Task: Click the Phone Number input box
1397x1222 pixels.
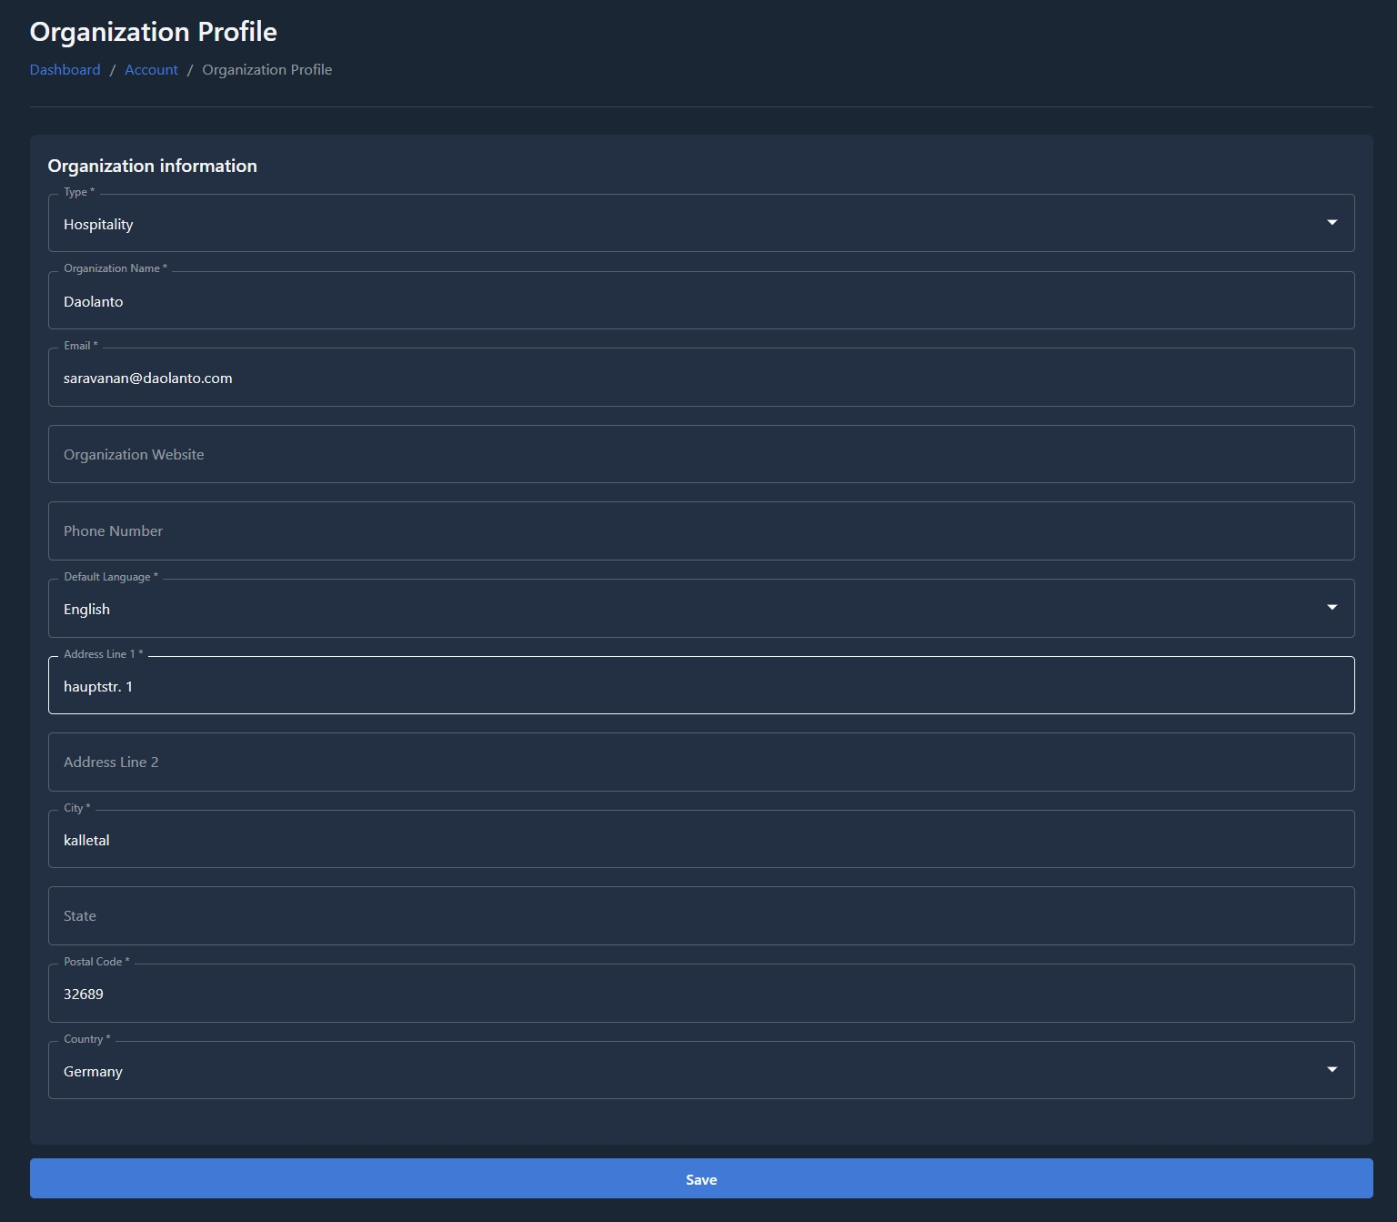Action: pos(700,530)
